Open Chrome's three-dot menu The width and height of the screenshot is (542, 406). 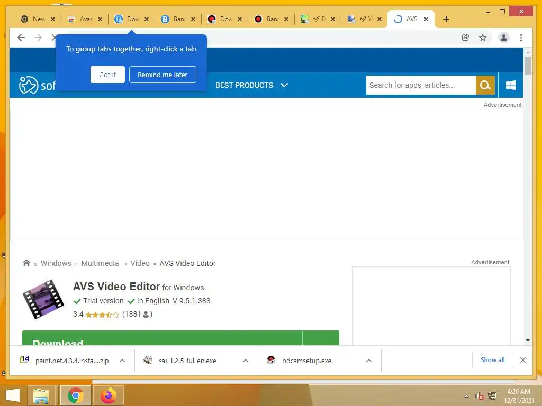521,38
